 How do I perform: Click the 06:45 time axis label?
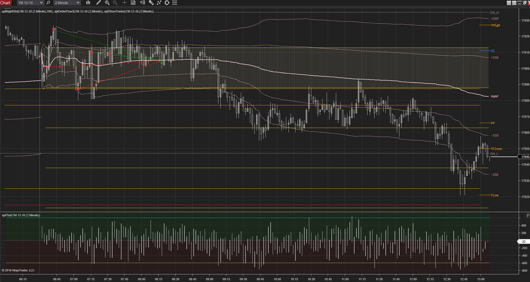coord(57,279)
